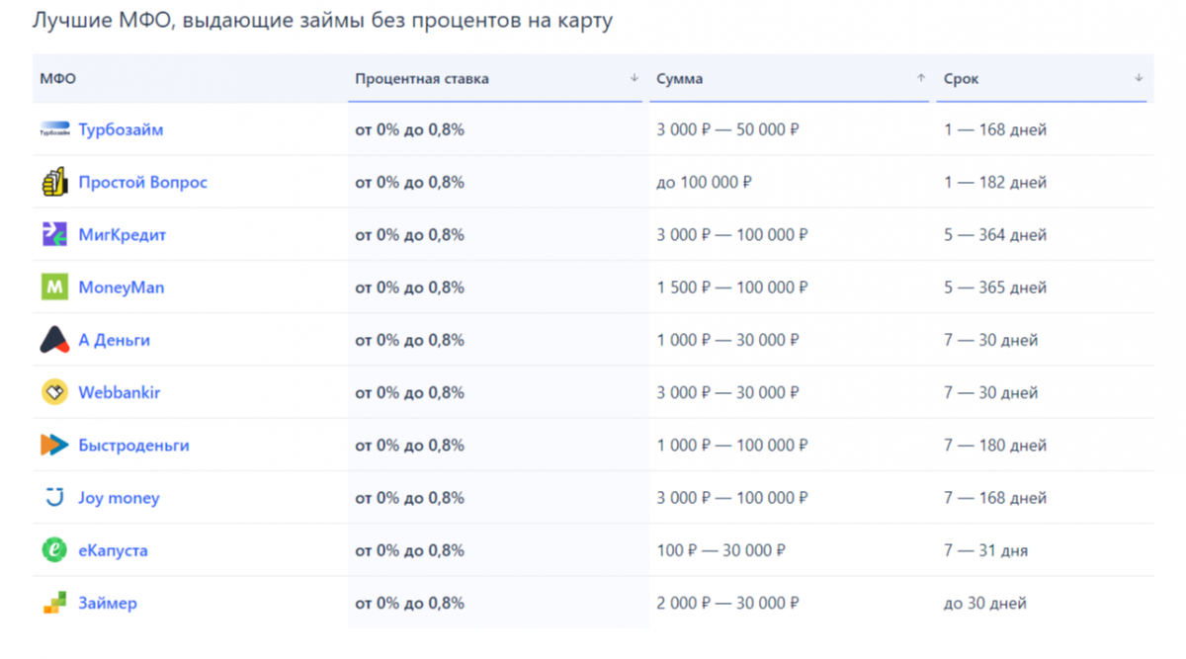The width and height of the screenshot is (1186, 659).
Task: Click the Joy money logo icon
Action: (x=54, y=498)
